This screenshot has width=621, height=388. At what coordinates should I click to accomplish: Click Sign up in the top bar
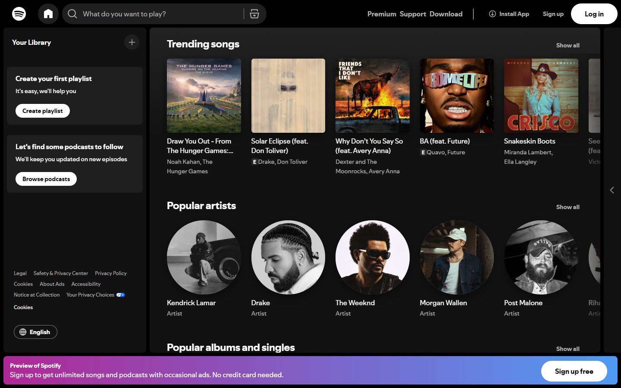click(553, 14)
